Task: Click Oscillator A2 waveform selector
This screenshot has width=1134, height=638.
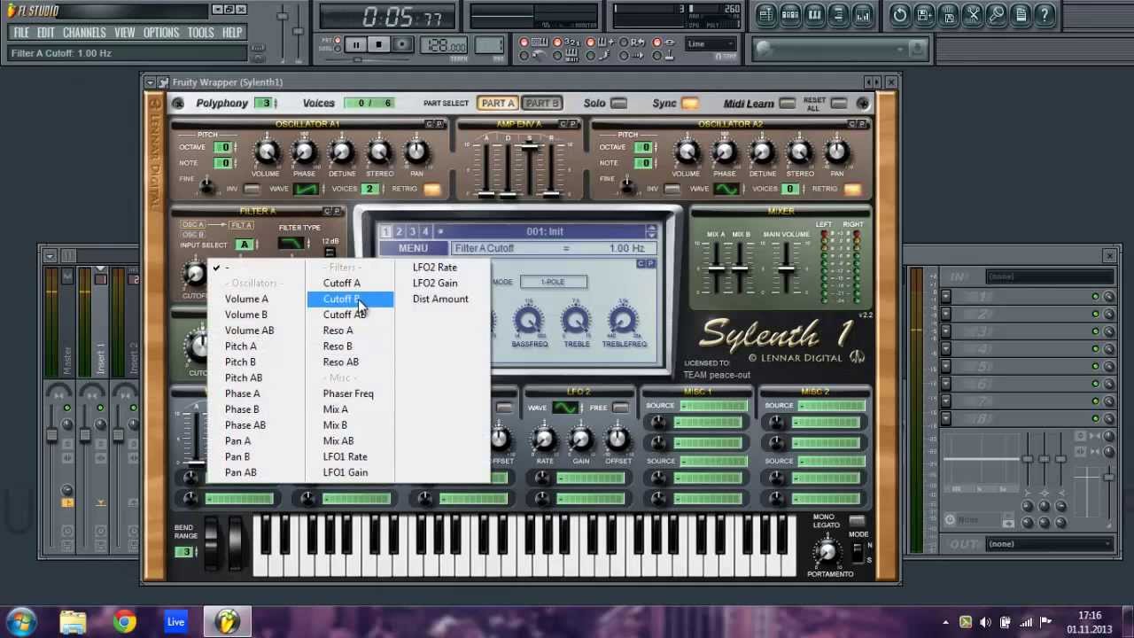Action: [x=727, y=189]
